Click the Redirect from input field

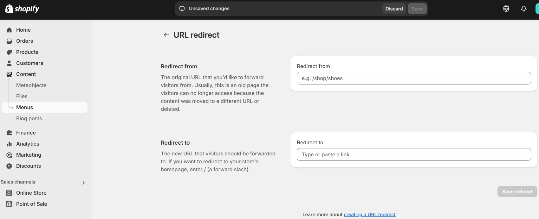pos(413,78)
